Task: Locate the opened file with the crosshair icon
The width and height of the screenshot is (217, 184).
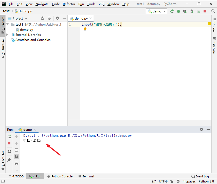Action: tap(43, 18)
